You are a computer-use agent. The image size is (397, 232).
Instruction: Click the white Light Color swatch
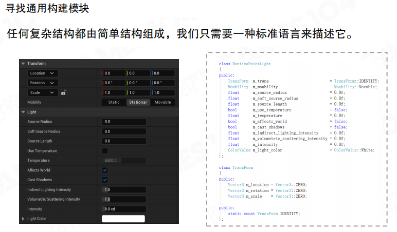tap(123, 219)
